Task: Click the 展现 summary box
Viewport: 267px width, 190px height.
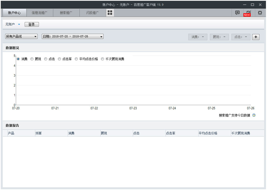Action: [219, 37]
